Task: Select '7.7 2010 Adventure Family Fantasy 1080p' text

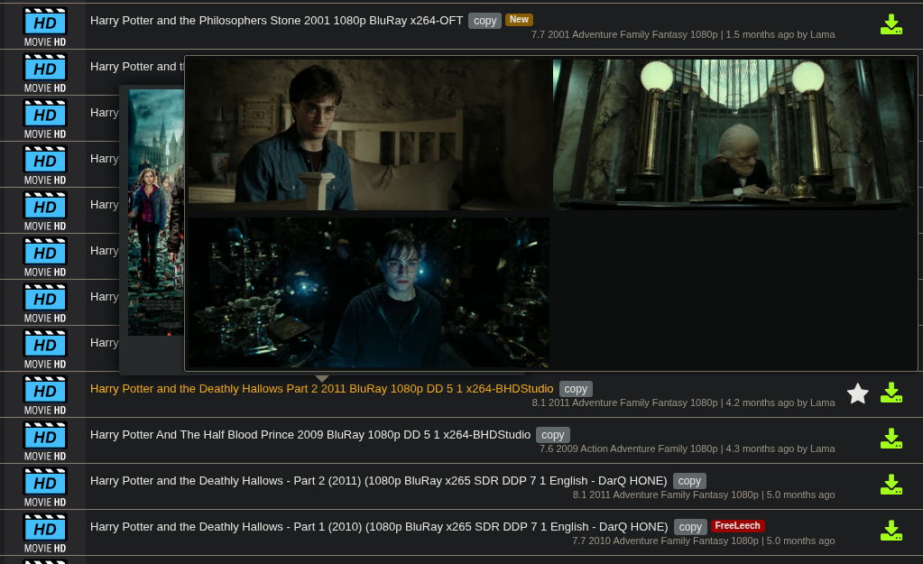Action: coord(665,541)
